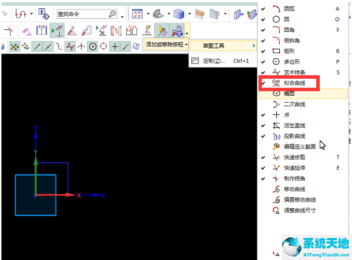Open the toolbar options arrow after auto dimensioning
This screenshot has height=260, width=352.
tap(187, 31)
